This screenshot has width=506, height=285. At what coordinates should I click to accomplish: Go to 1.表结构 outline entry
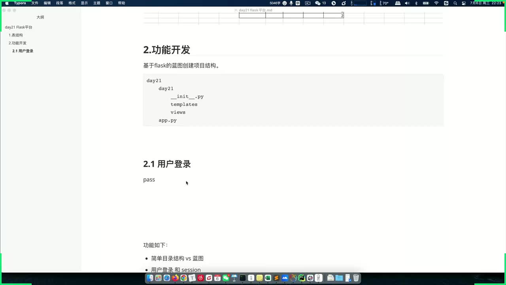click(x=16, y=35)
